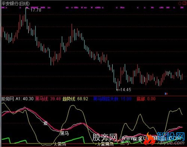Click the 17.78 high price label

click(36, 10)
